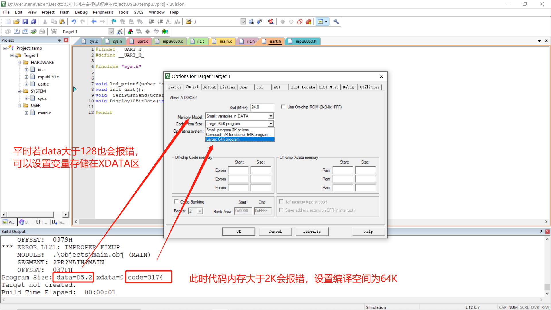
Task: Insert a bookmark with the flag icon
Action: pyautogui.click(x=114, y=22)
